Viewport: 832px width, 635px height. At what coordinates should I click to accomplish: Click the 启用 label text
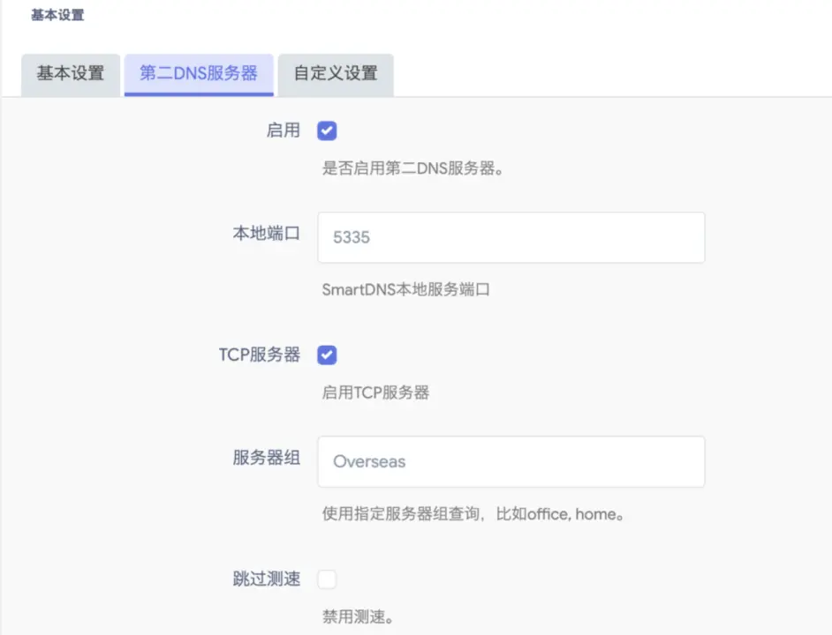click(283, 131)
